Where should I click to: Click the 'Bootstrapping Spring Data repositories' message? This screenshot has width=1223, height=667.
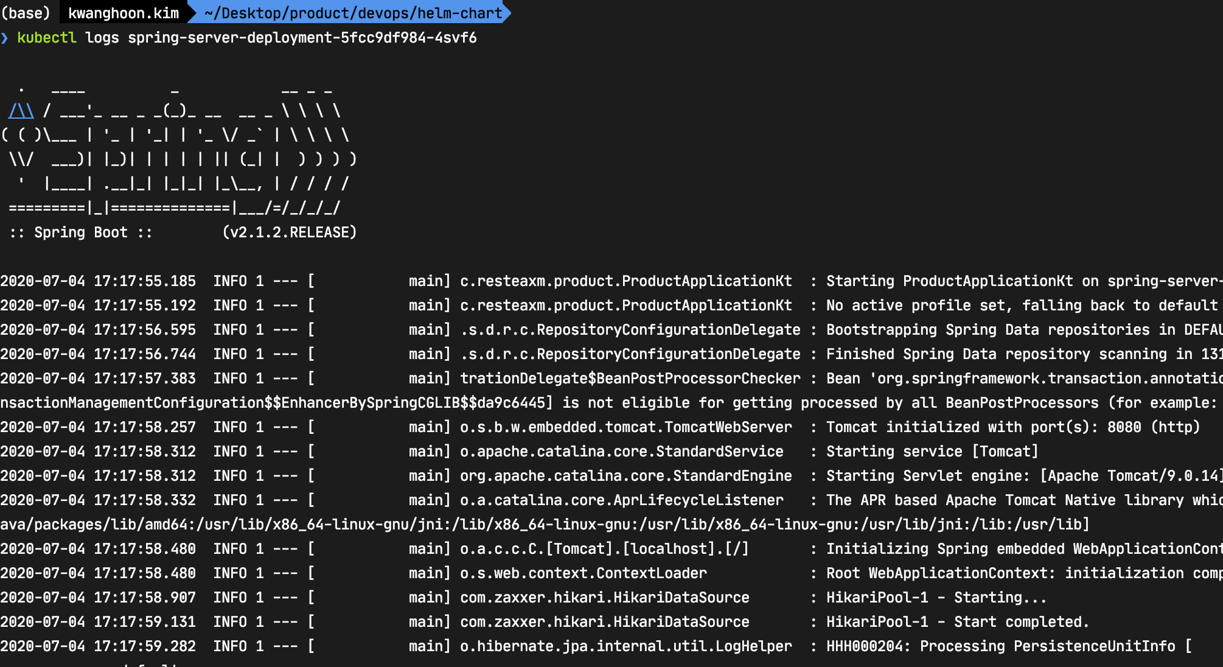click(x=988, y=330)
